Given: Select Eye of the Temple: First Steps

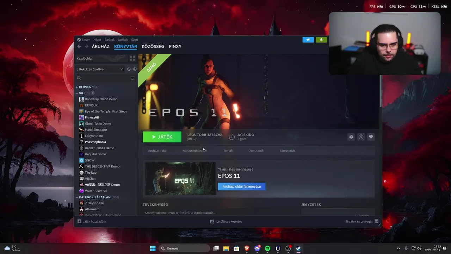Looking at the screenshot, I should (106, 111).
